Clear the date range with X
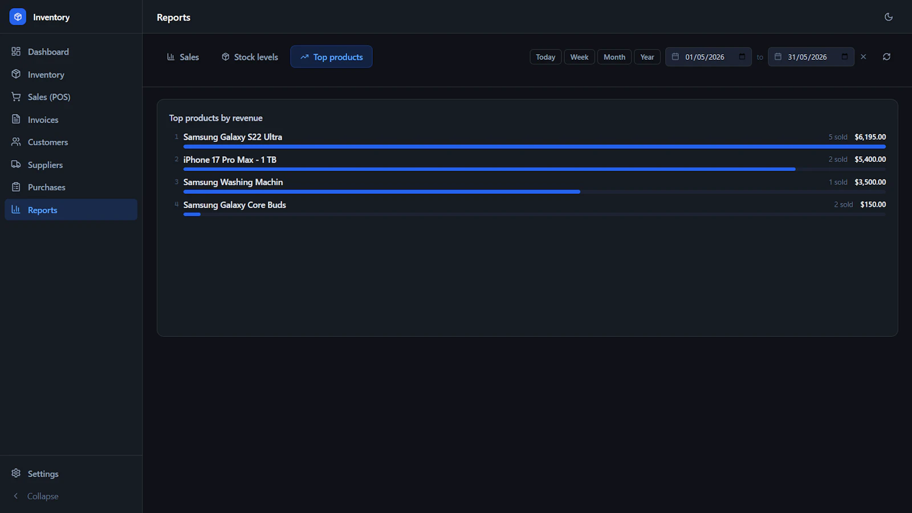This screenshot has height=513, width=912. pos(864,57)
